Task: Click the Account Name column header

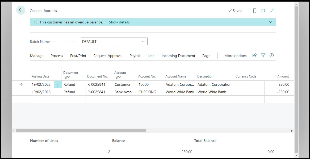Action: click(176, 76)
